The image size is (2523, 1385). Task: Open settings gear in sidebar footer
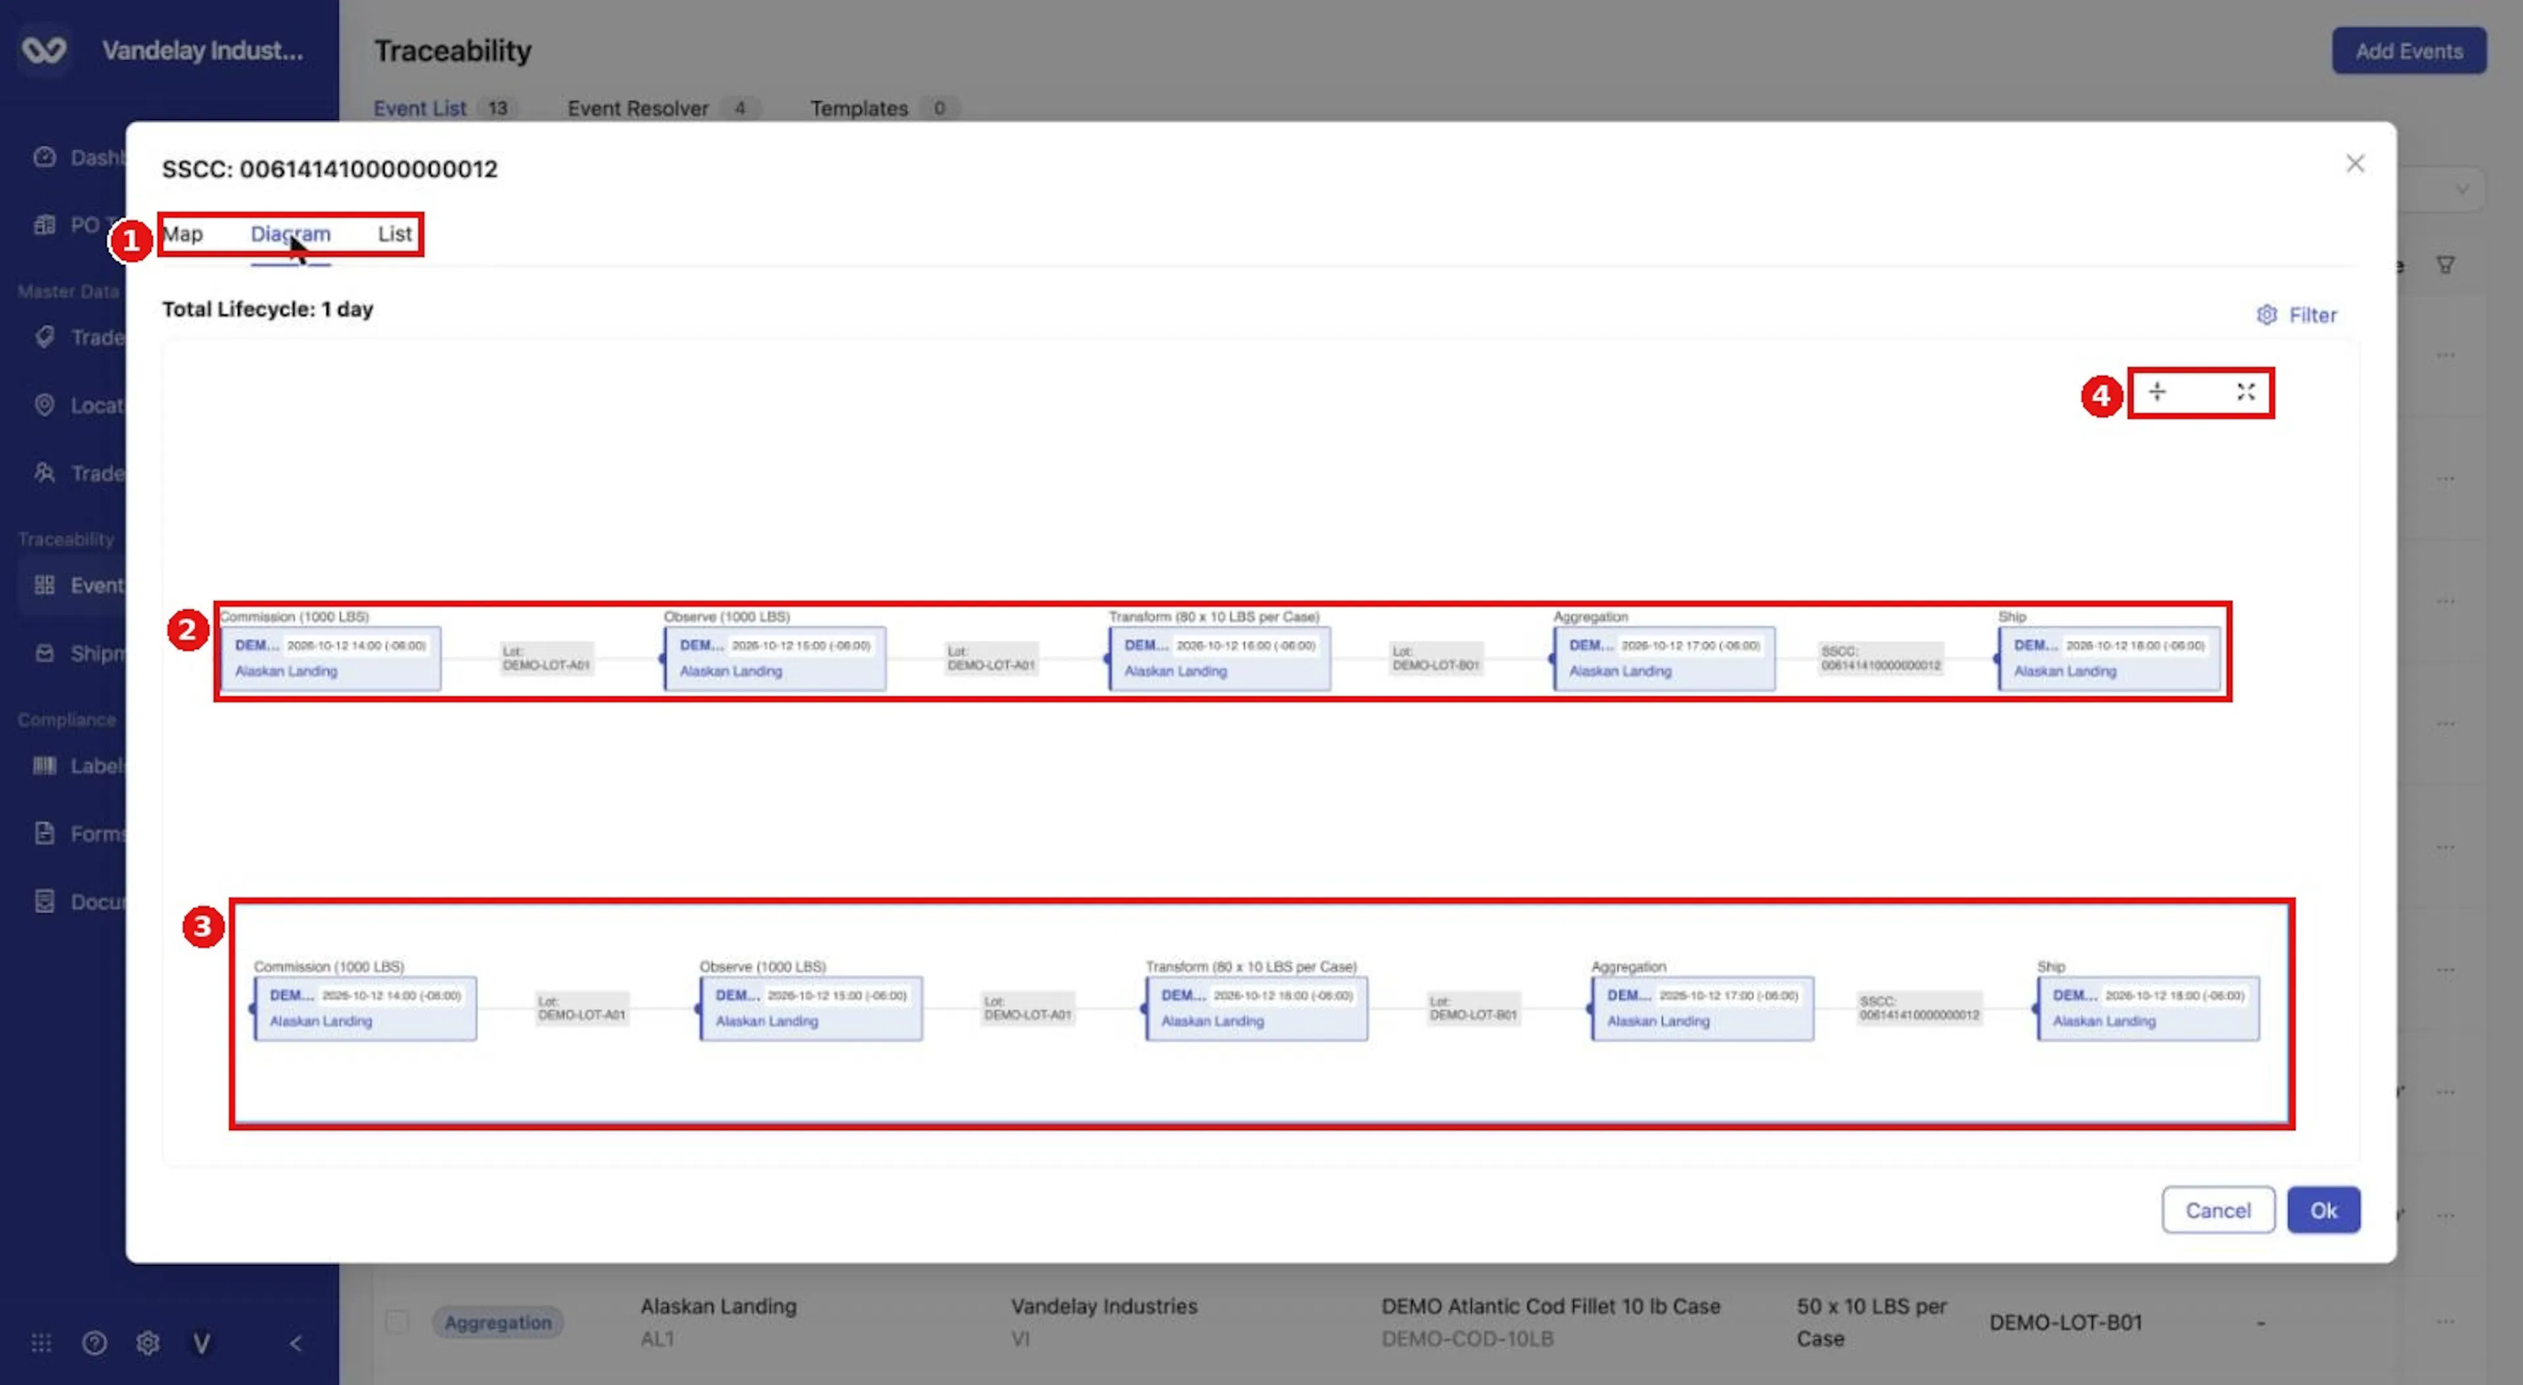148,1342
